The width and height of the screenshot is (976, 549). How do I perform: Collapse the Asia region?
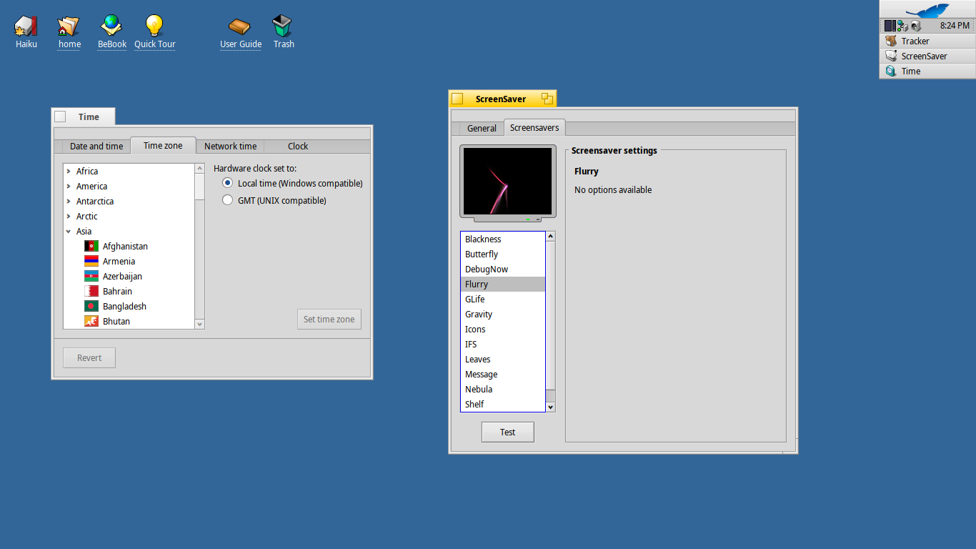(69, 231)
